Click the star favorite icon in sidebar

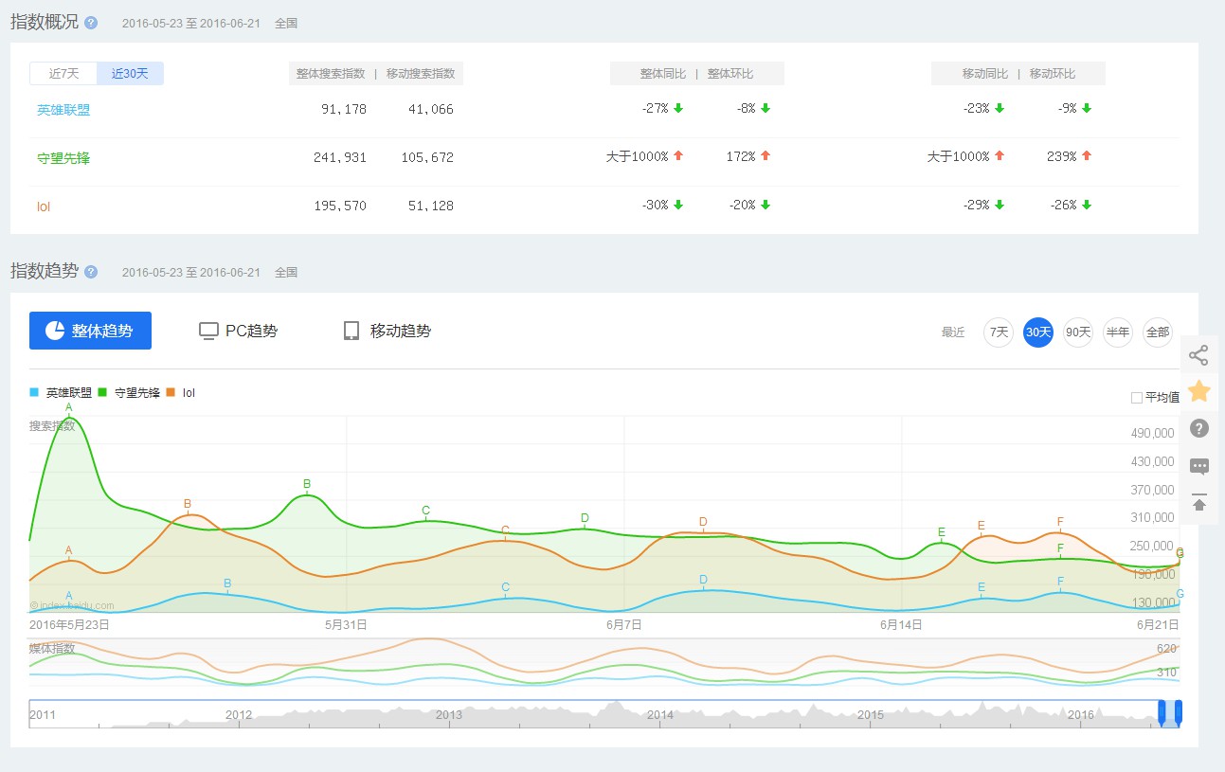click(1198, 390)
